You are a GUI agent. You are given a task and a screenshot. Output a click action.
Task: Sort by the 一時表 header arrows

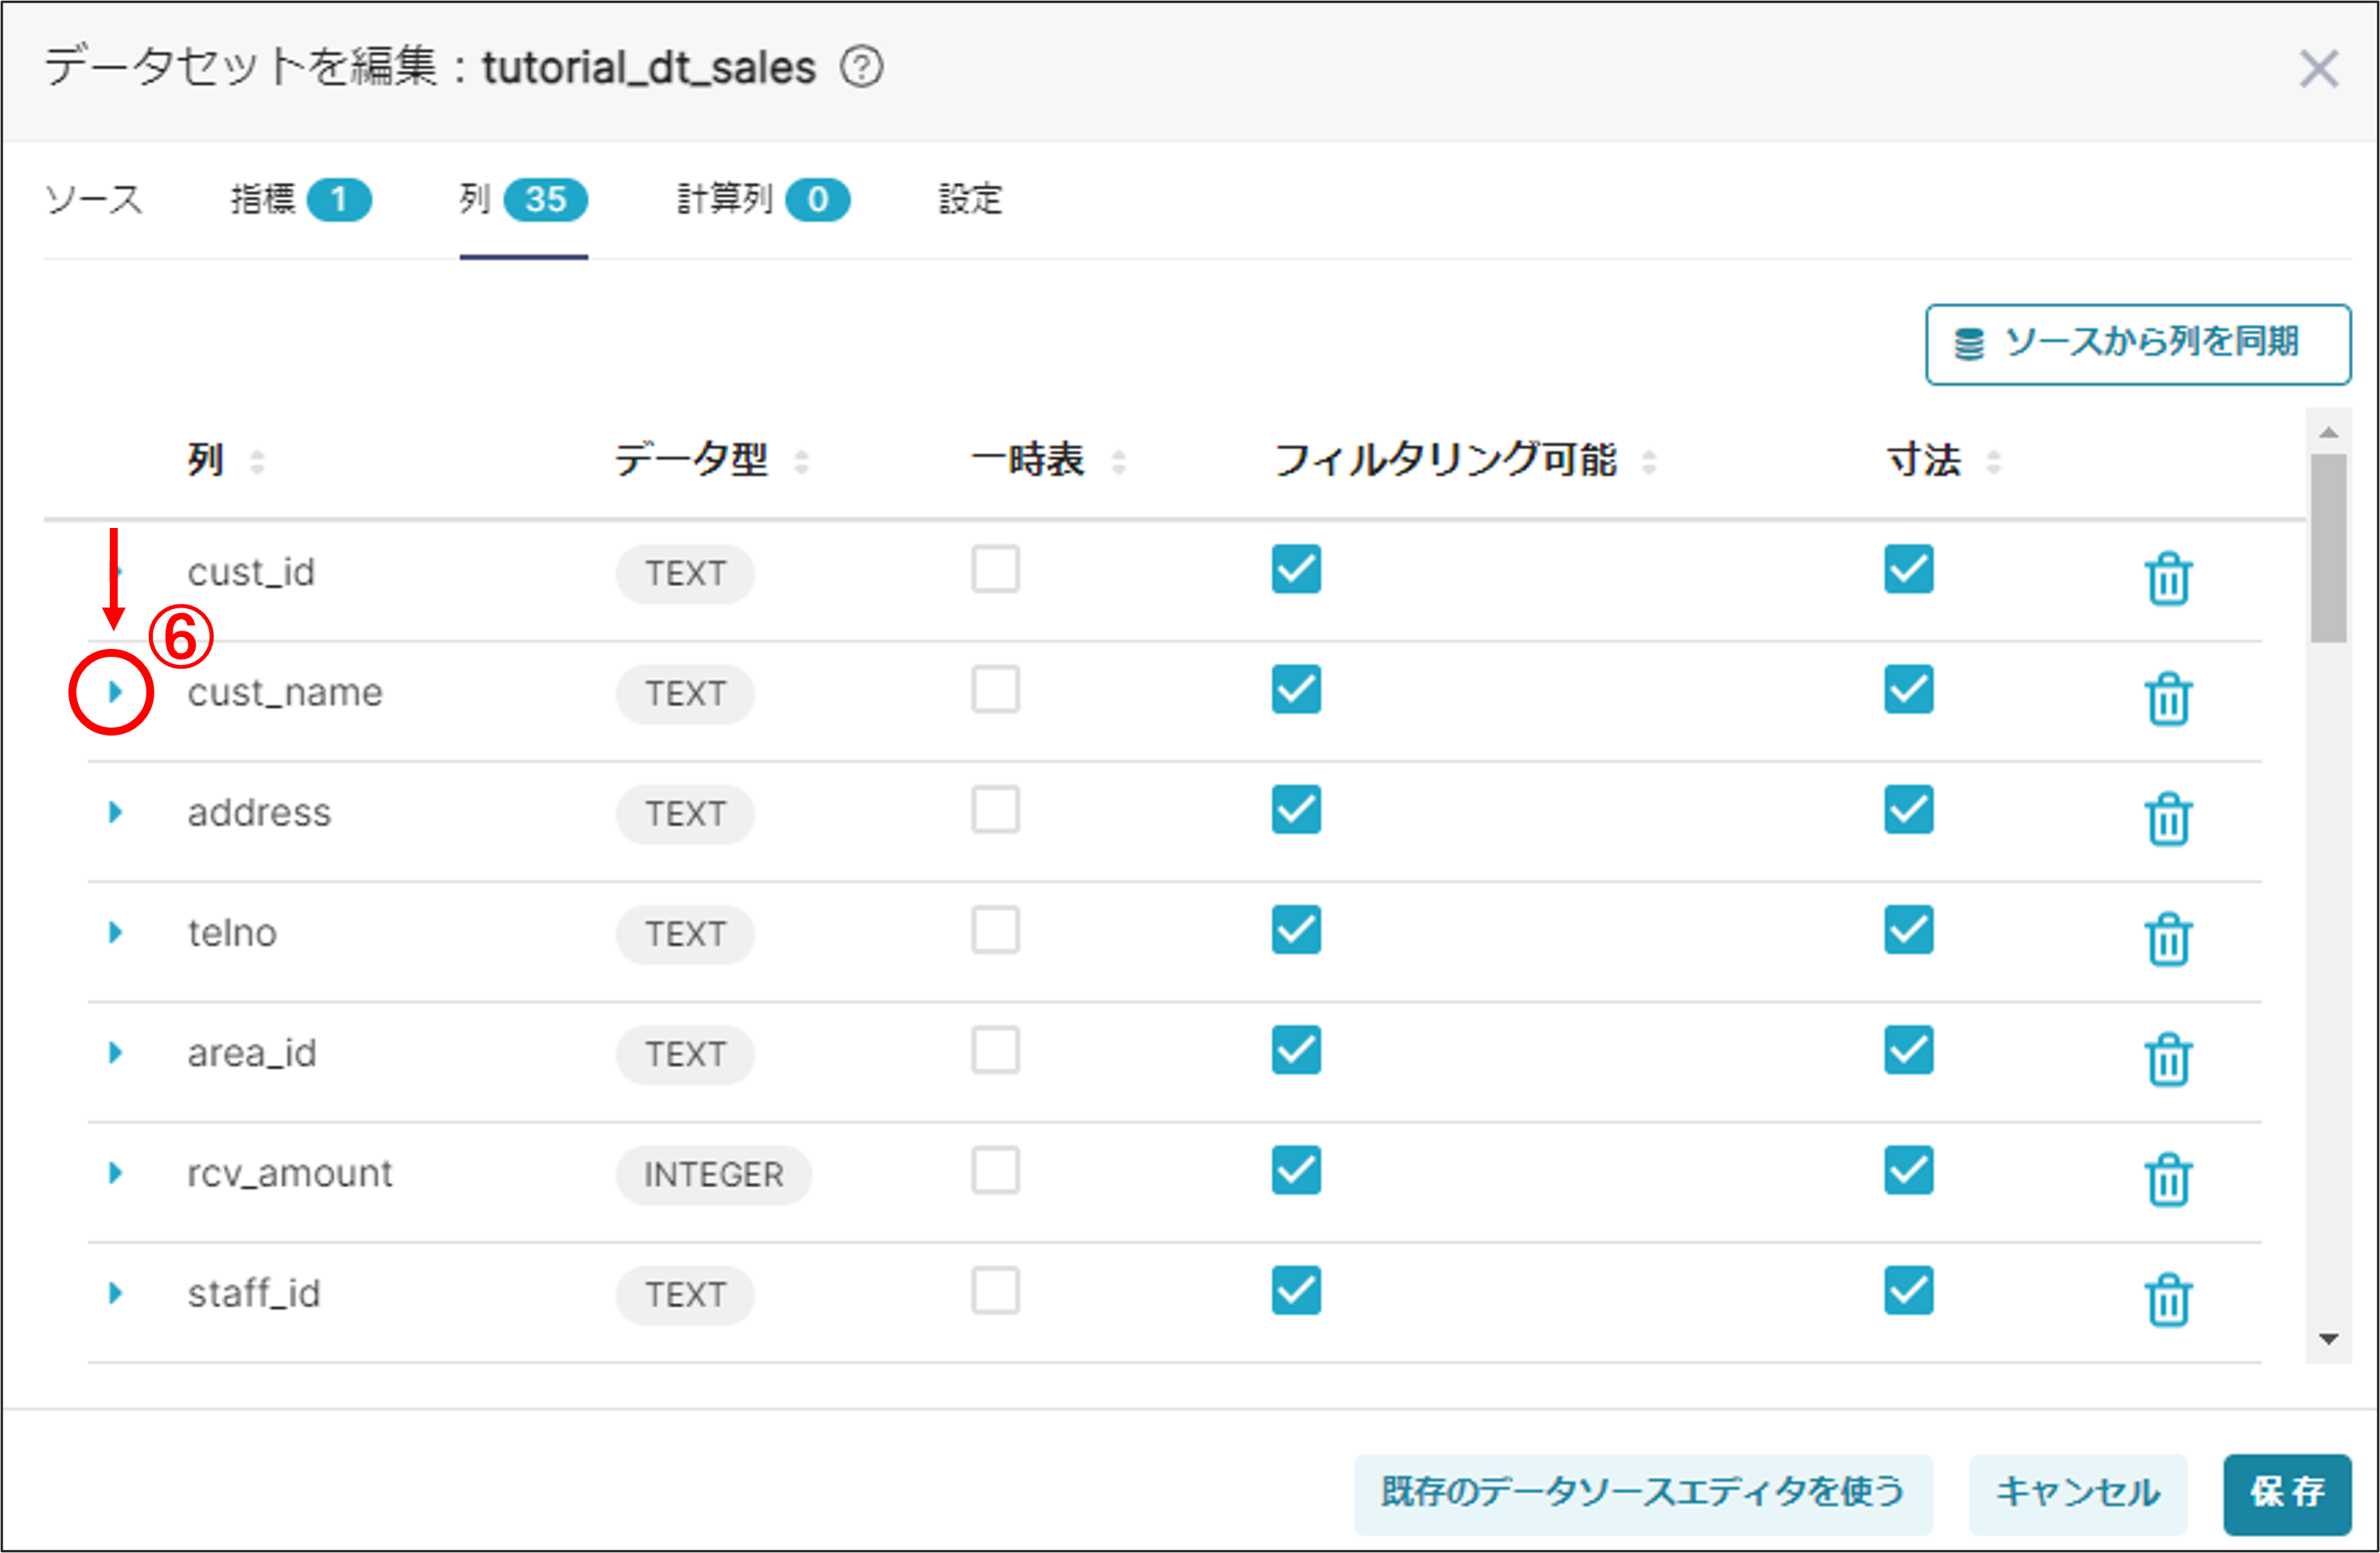pos(1118,462)
